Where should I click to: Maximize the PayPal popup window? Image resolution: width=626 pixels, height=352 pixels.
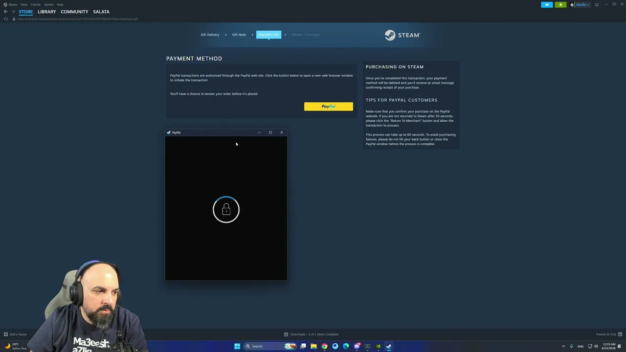point(270,132)
